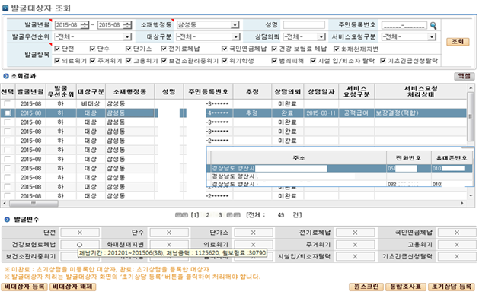This screenshot has width=479, height=298.
Task: Select checkbox of highlighted 공적급여 row
Action: (8, 113)
